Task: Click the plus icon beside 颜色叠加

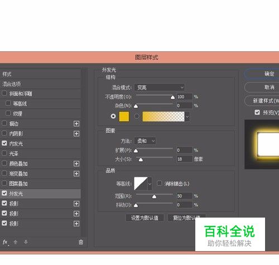Action: [76, 163]
